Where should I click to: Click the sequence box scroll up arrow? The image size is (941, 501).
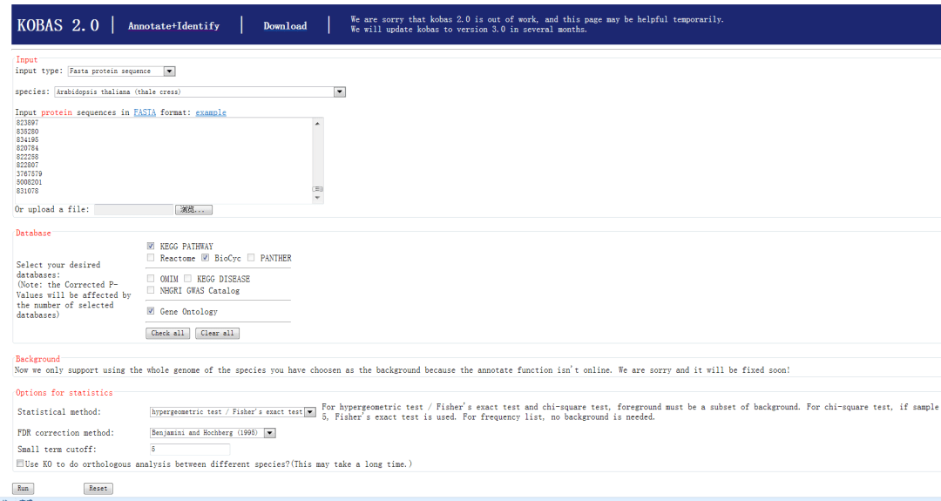(x=317, y=123)
